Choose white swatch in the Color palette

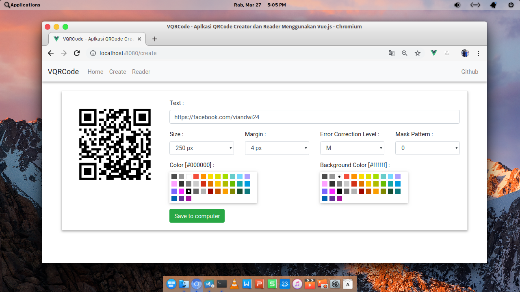188,176
